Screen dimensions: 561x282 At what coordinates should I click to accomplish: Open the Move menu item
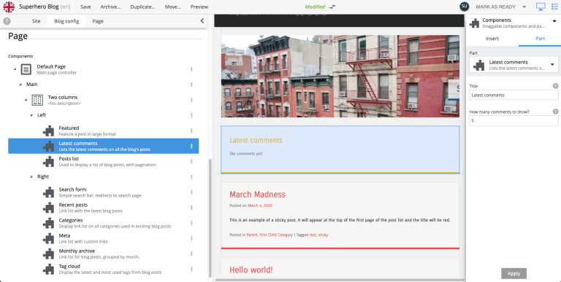[173, 7]
